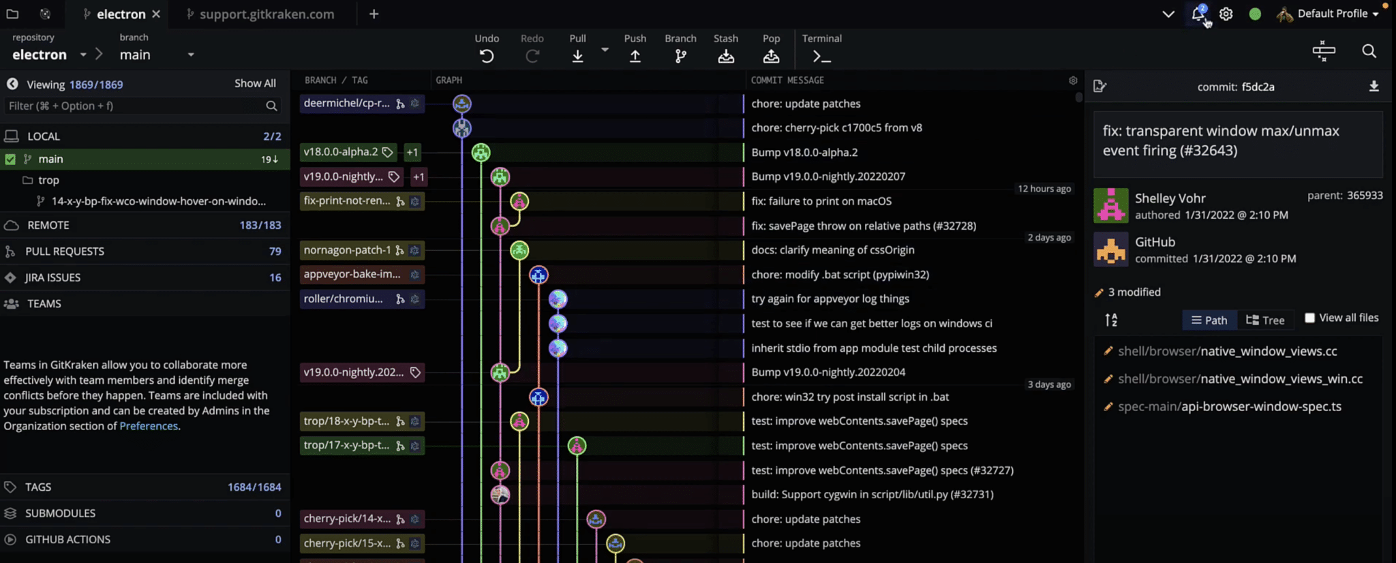Open graph settings gear in column header

(x=1073, y=80)
